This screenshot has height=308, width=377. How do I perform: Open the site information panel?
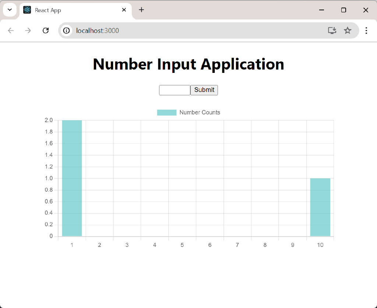[x=66, y=31]
